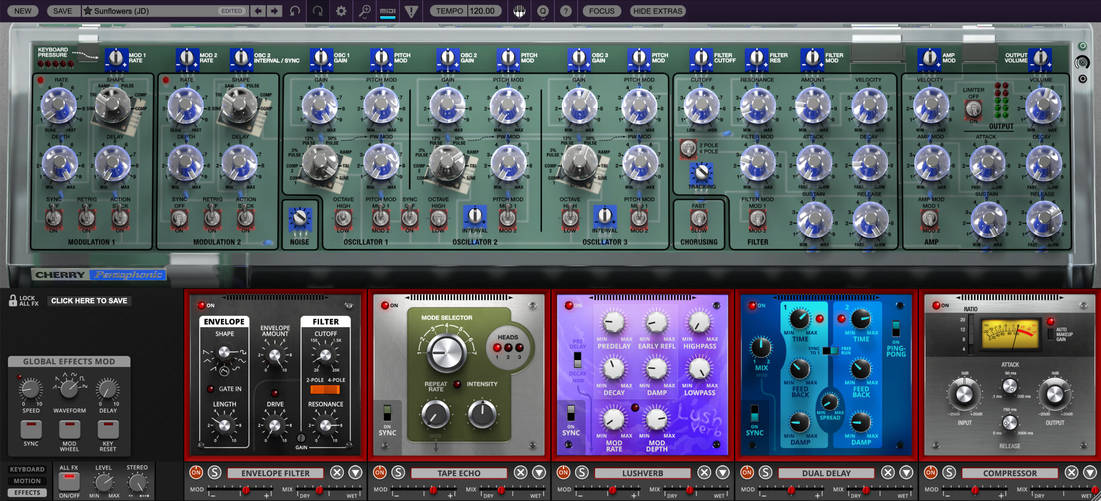This screenshot has width=1101, height=501.
Task: Open Compressor effect selector dropdown
Action: (1090, 473)
